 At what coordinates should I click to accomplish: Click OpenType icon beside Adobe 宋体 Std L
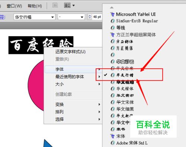112,143
